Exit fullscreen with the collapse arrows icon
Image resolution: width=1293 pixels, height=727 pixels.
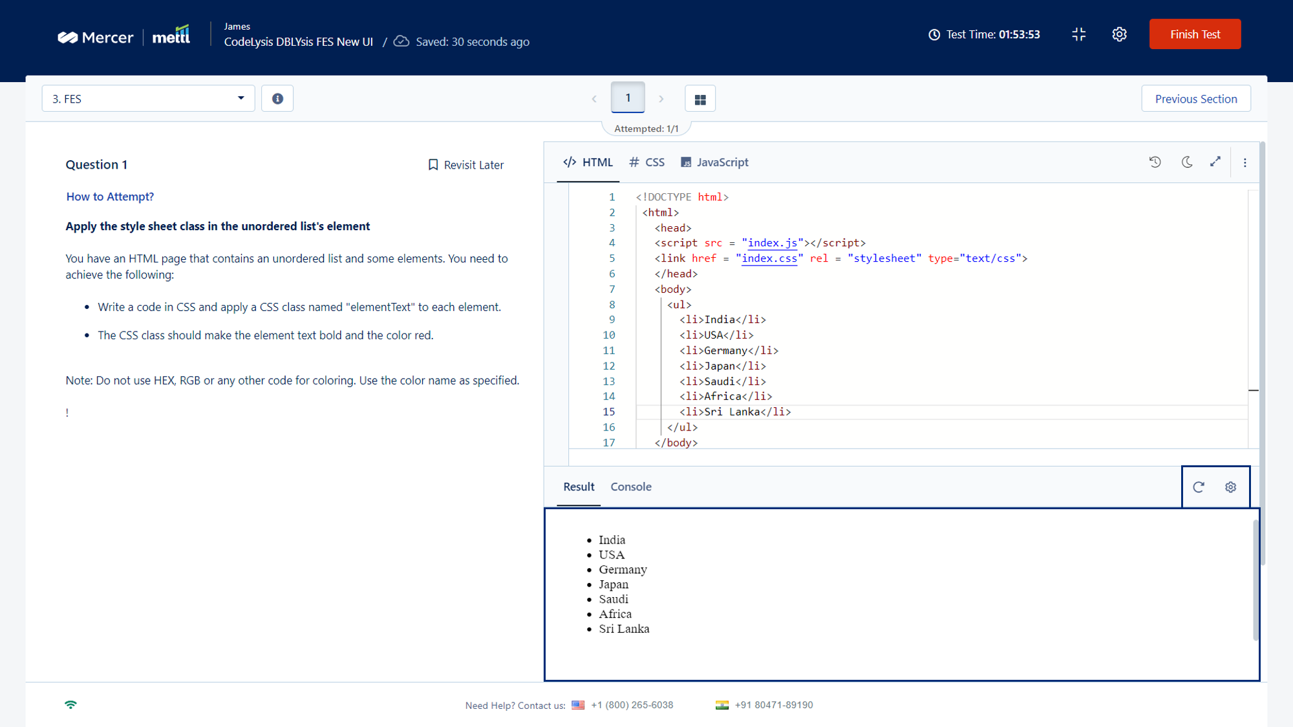click(x=1078, y=34)
